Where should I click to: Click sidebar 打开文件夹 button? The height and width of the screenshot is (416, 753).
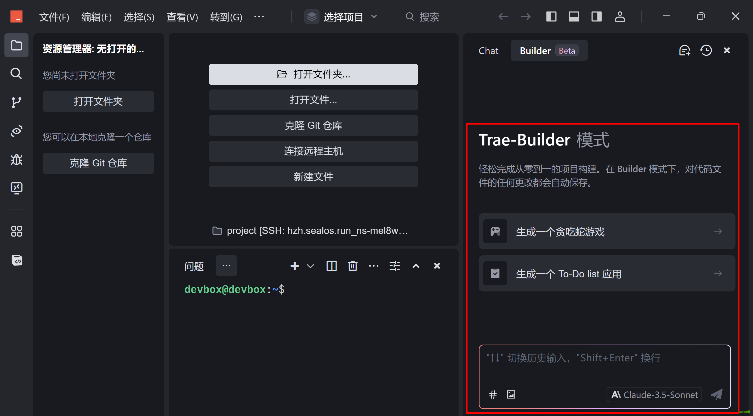click(x=98, y=102)
